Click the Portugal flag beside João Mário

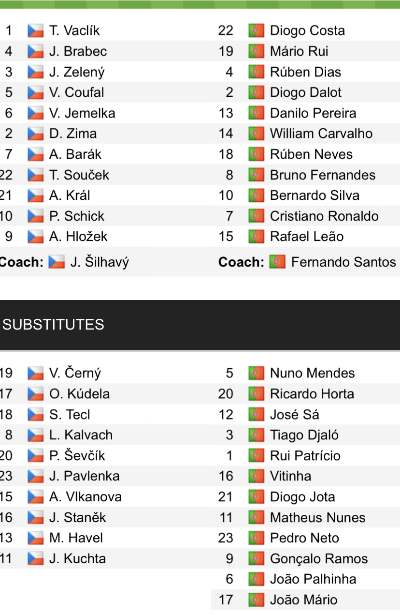tap(256, 600)
